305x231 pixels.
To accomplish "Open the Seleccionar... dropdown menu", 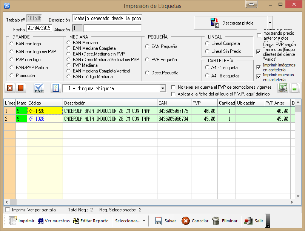I will click(130, 221).
